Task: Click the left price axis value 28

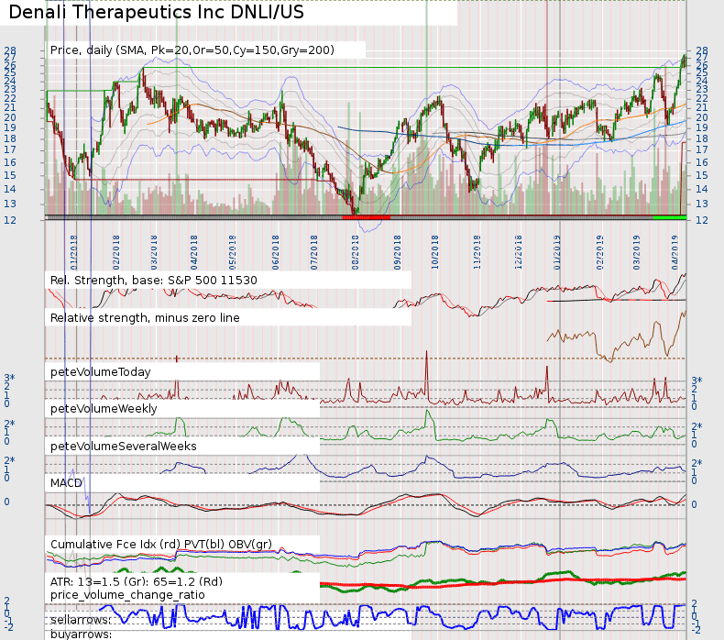Action: (10, 50)
